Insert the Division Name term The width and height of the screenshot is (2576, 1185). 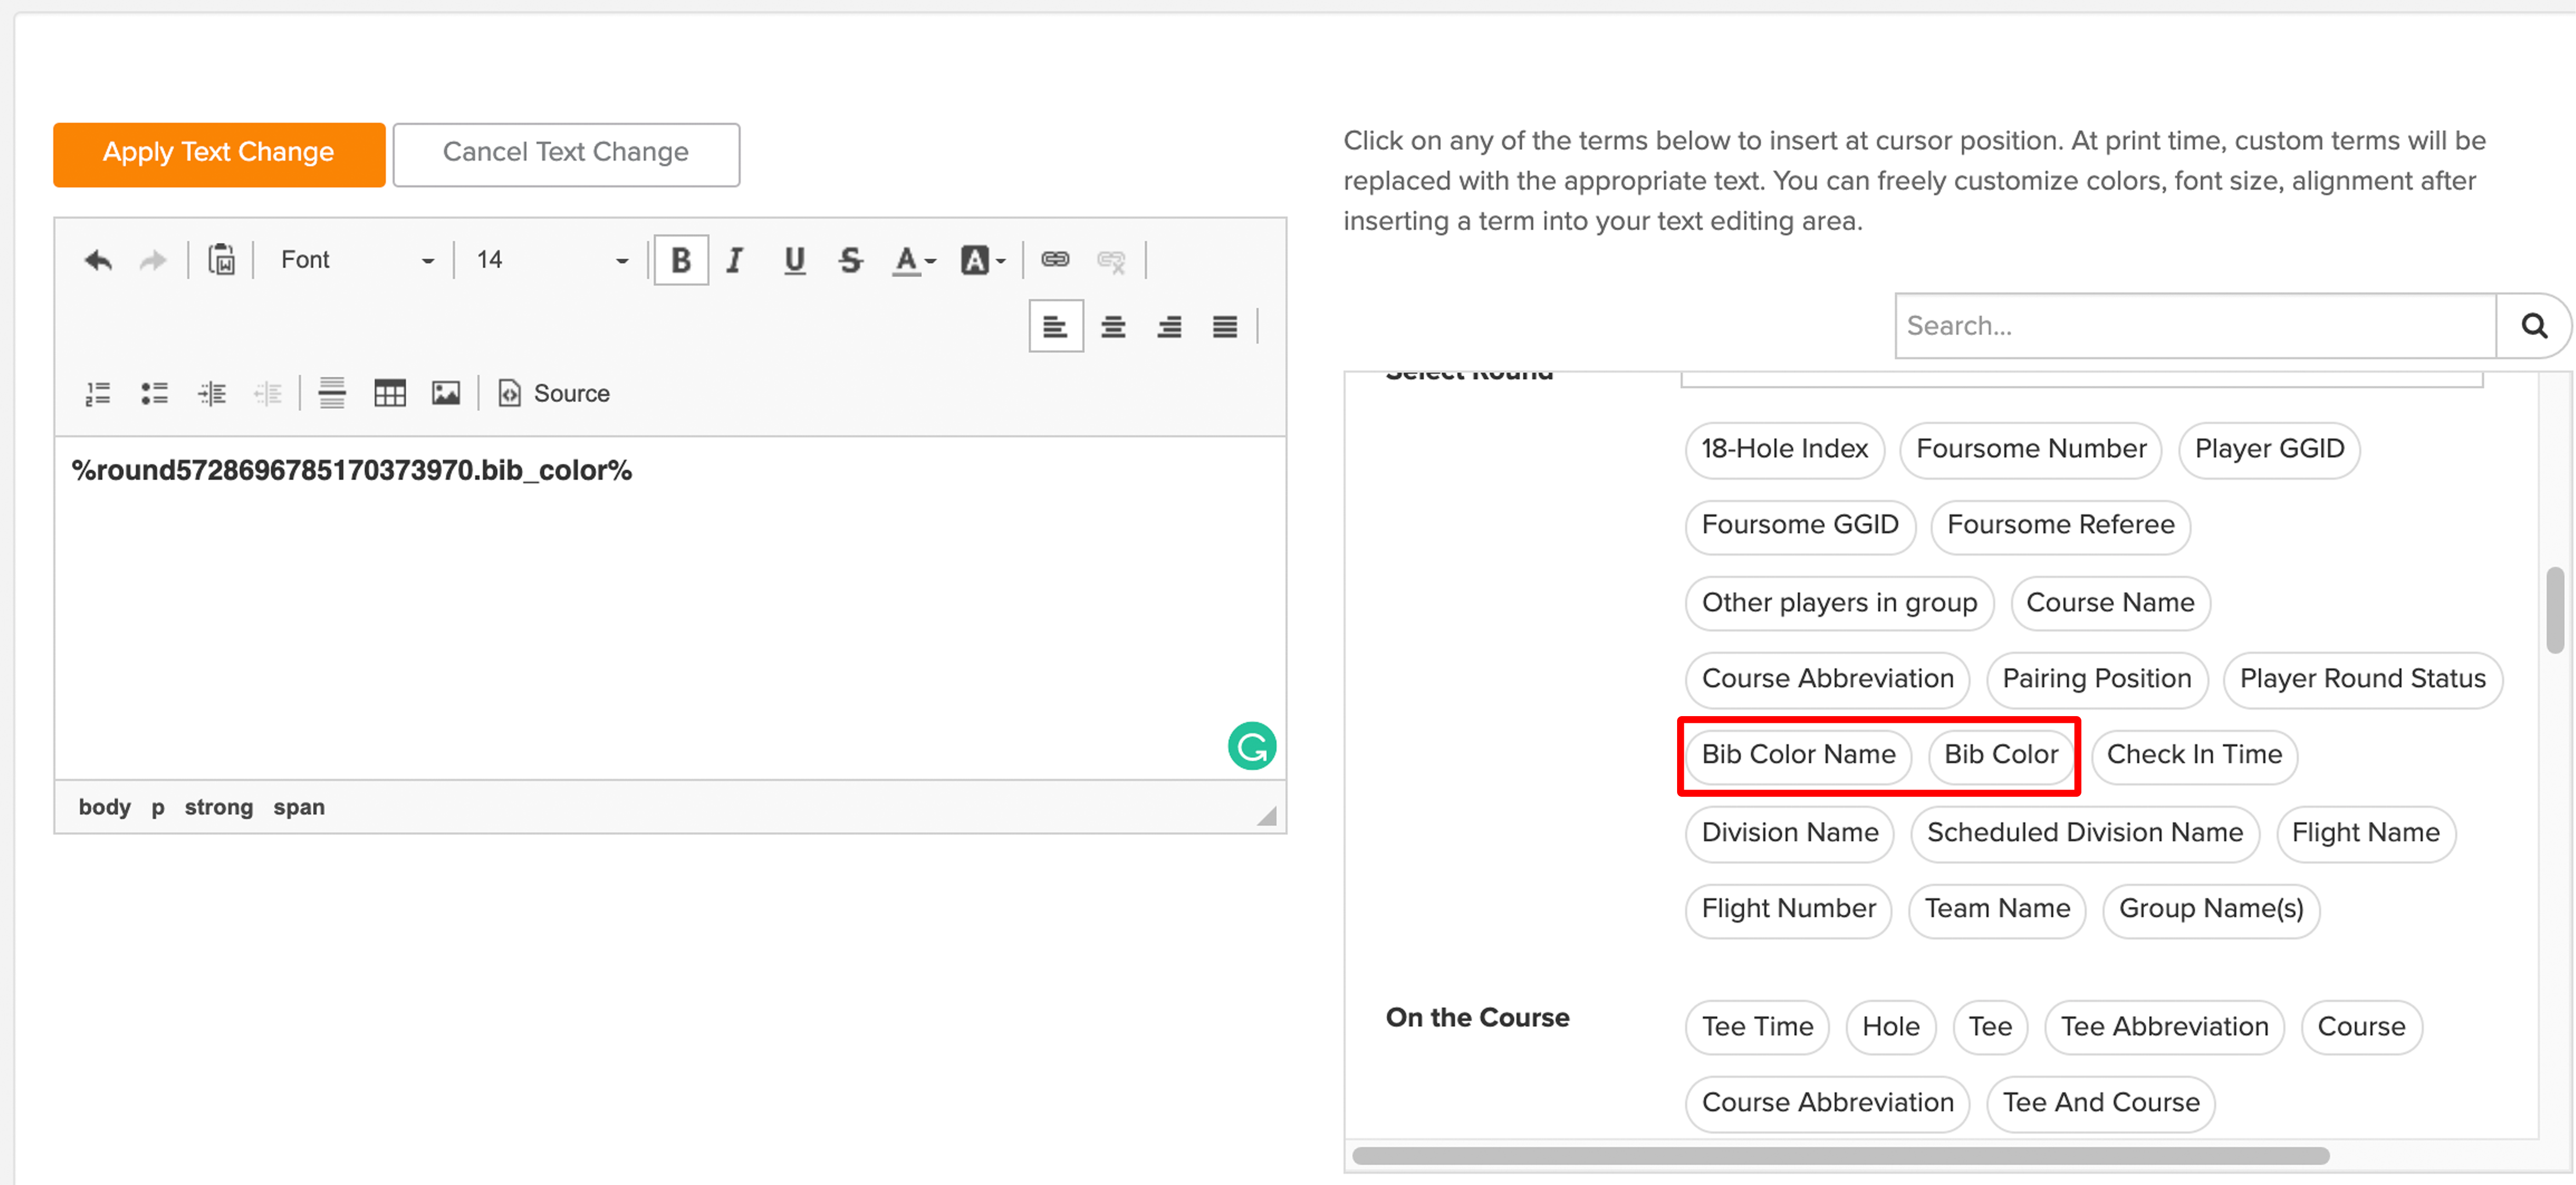(1789, 833)
